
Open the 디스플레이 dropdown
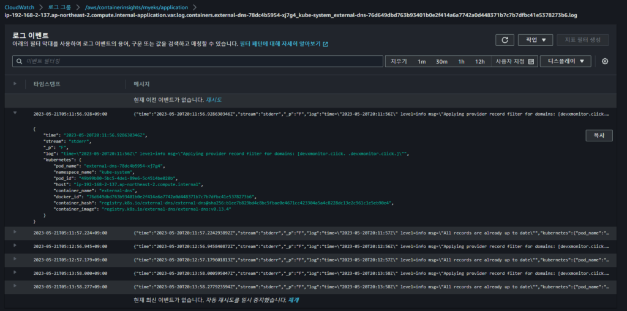coord(566,61)
